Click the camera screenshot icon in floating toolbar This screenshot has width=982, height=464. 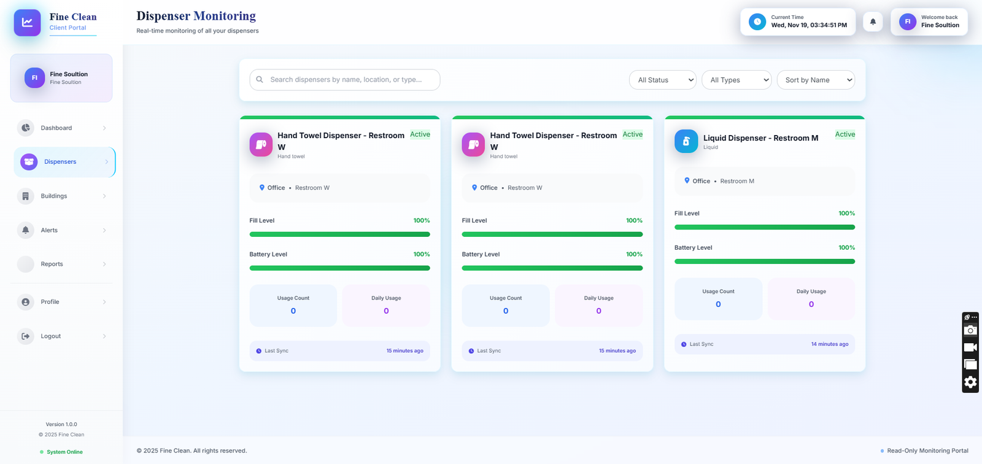click(970, 331)
